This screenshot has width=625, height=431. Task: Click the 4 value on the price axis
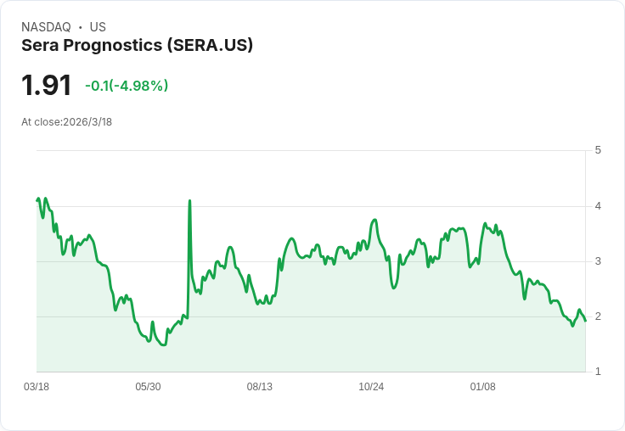(599, 206)
